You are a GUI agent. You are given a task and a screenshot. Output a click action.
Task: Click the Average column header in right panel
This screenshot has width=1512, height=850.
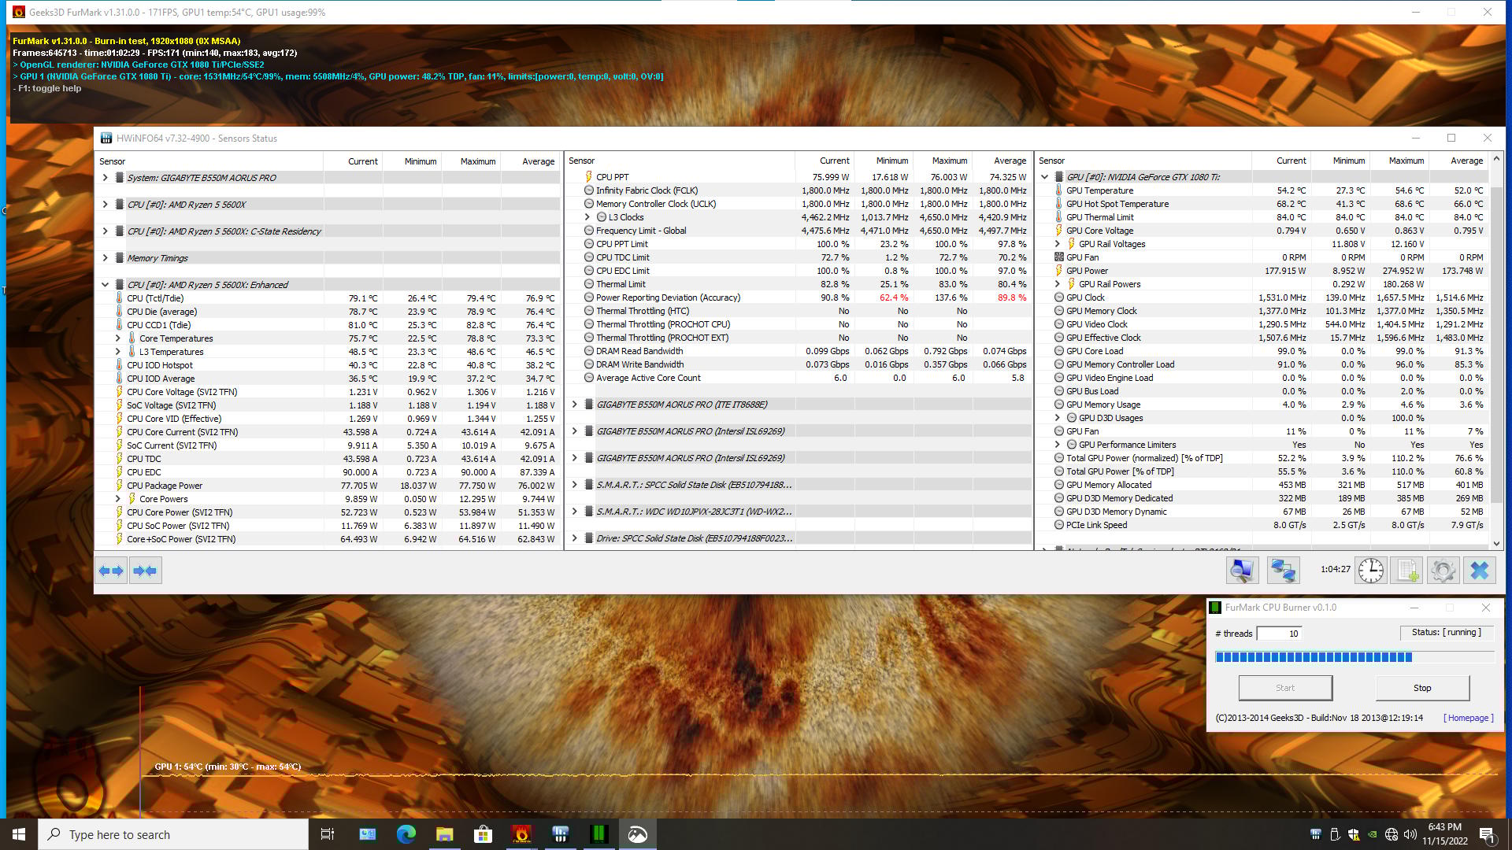[x=1466, y=161]
